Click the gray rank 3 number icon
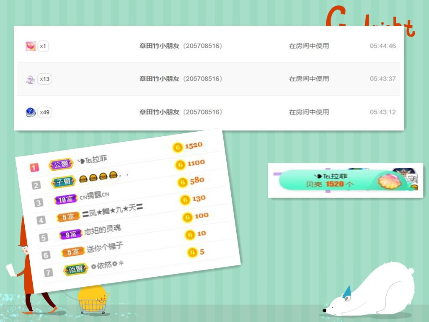 click(39, 203)
